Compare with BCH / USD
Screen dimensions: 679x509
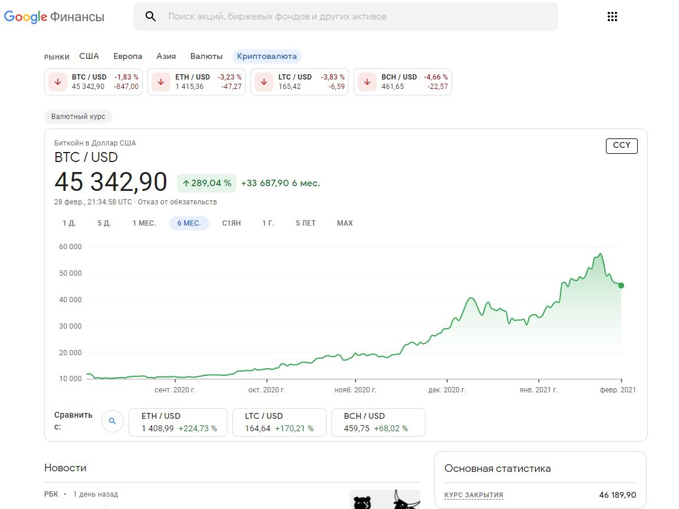point(378,422)
